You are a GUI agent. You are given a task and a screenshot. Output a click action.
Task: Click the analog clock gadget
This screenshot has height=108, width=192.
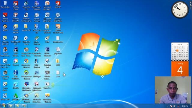pos(180,10)
